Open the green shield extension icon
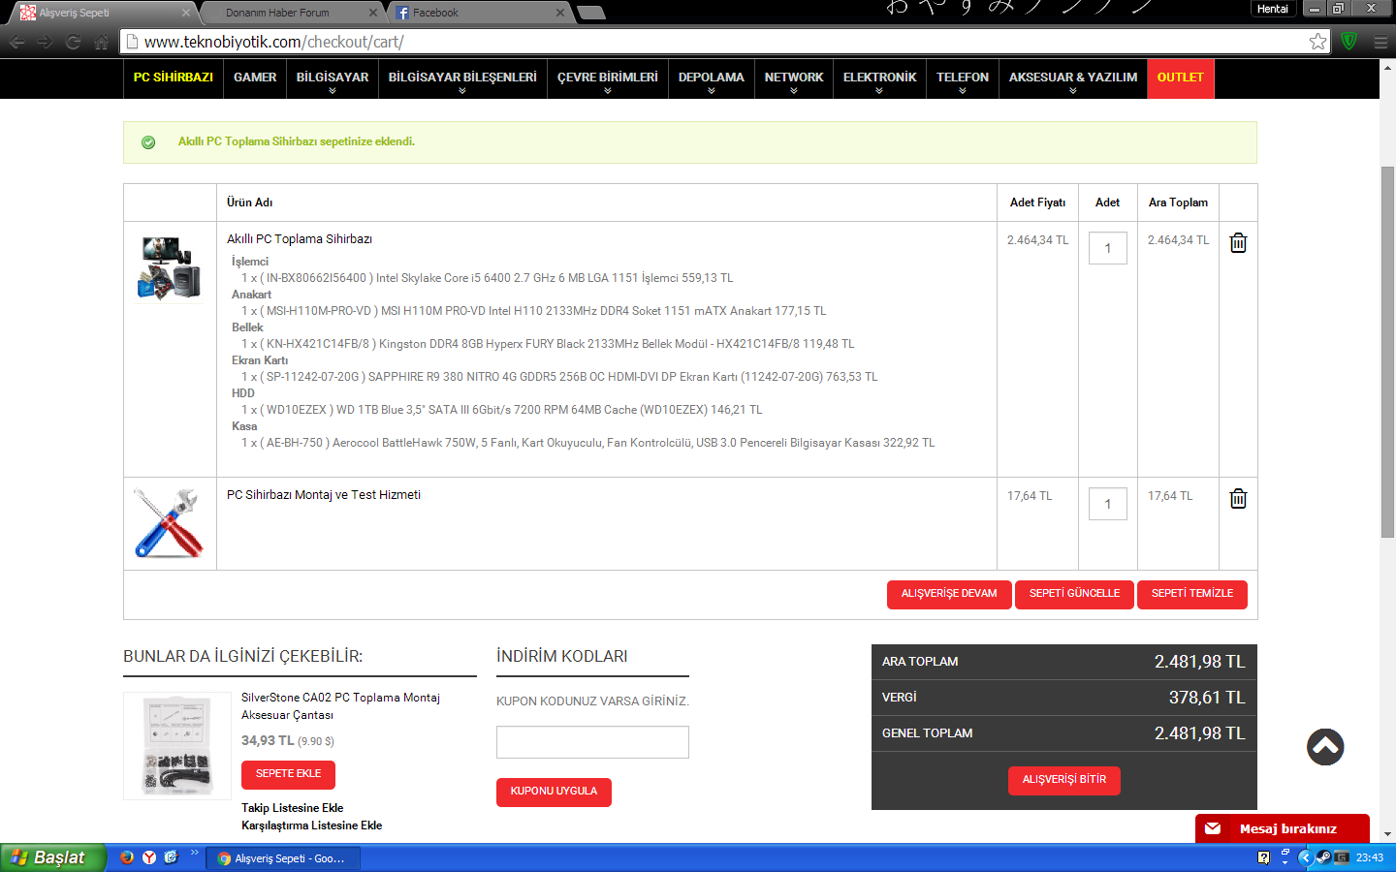The height and width of the screenshot is (872, 1396). tap(1348, 42)
